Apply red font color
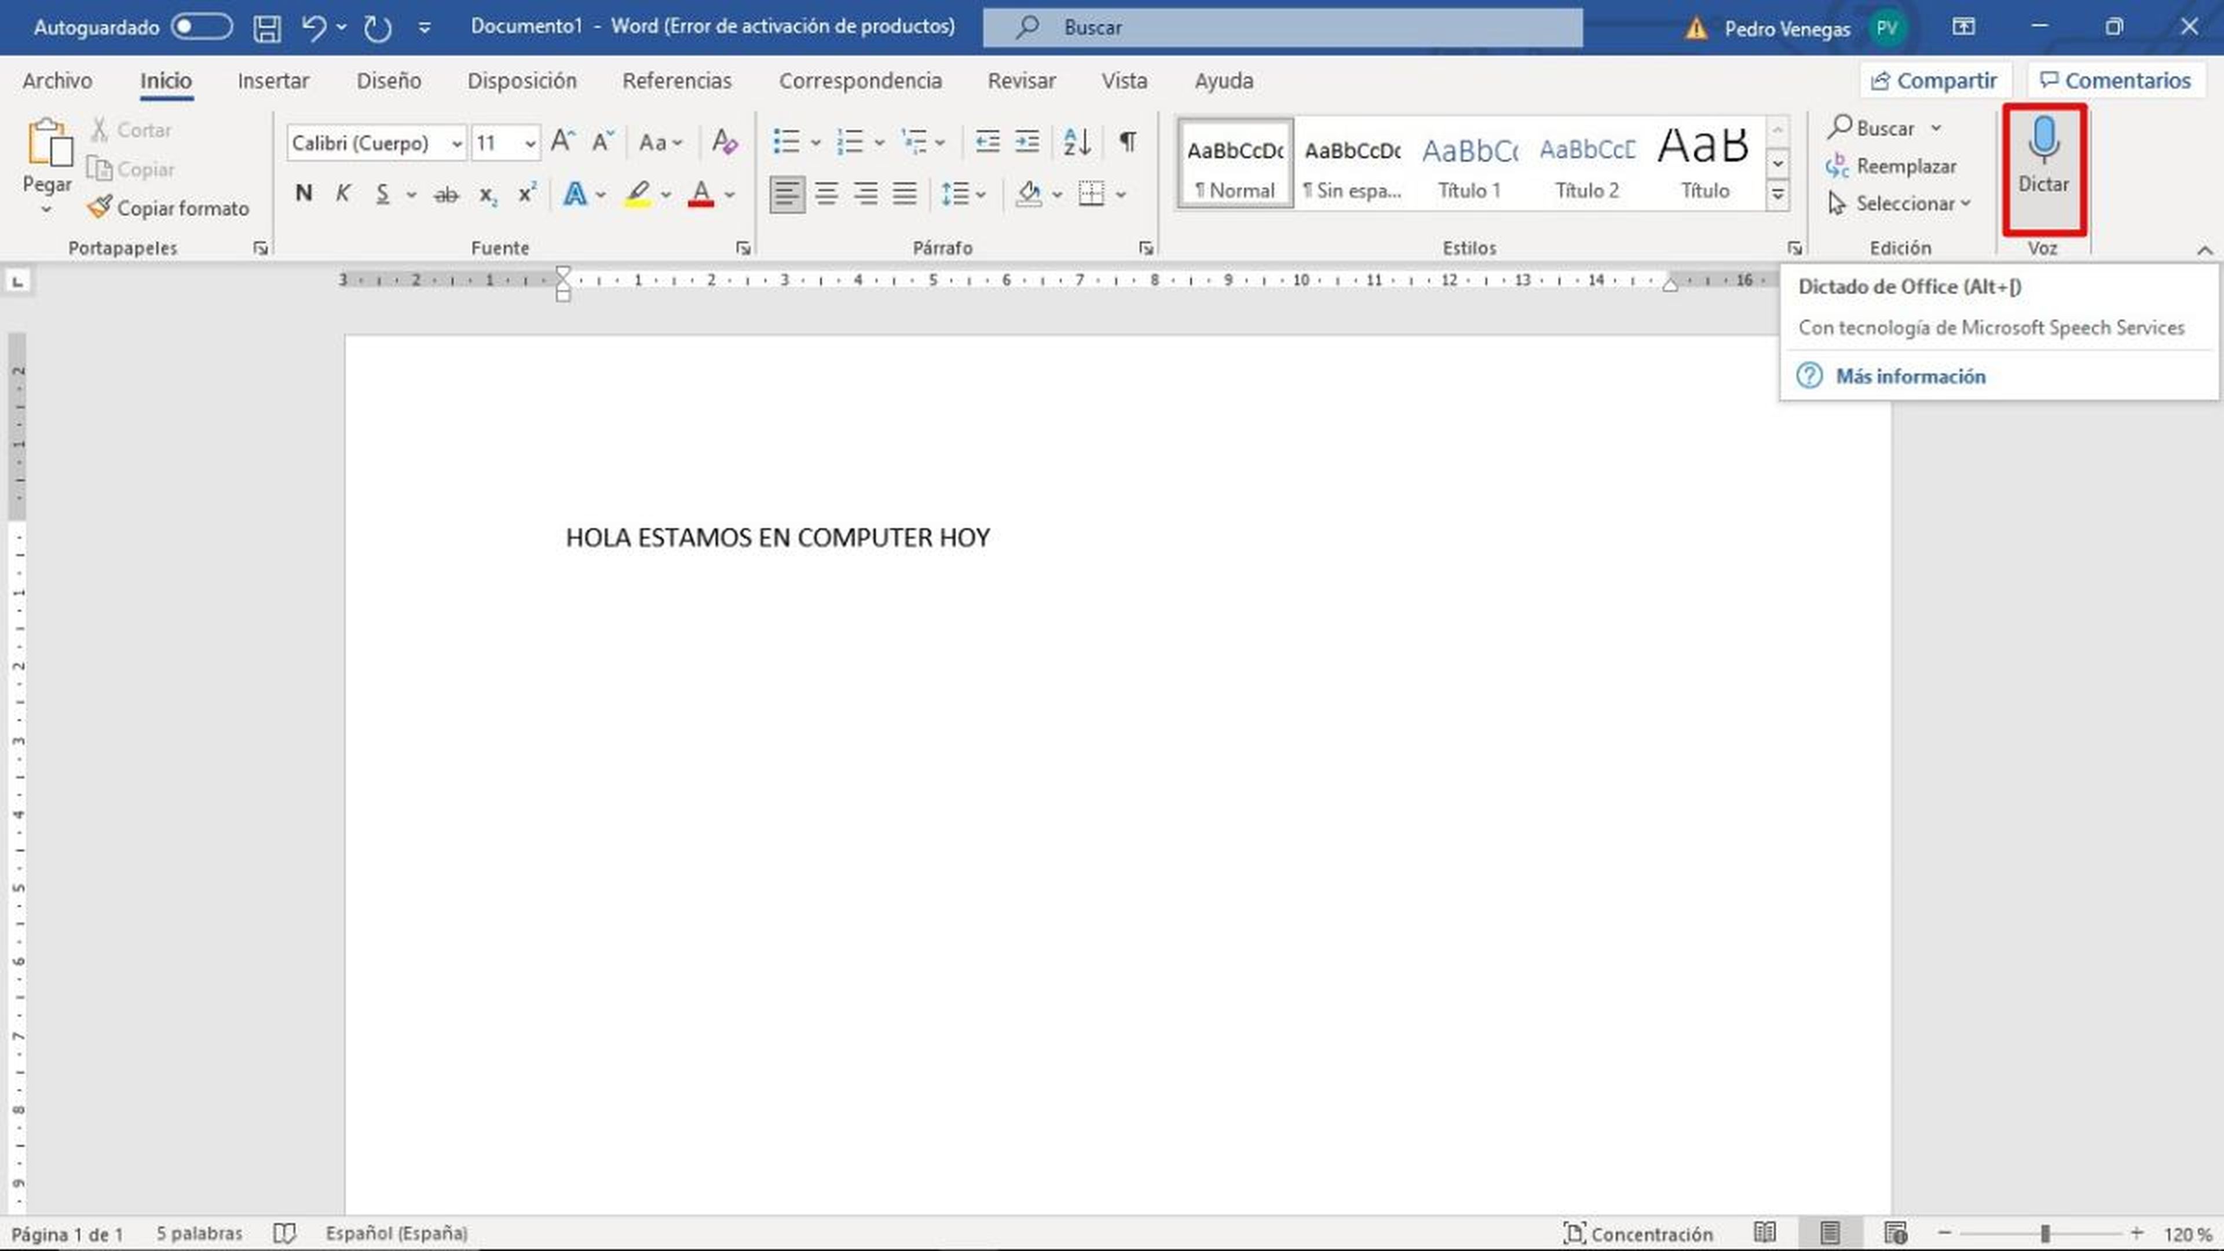 click(701, 194)
